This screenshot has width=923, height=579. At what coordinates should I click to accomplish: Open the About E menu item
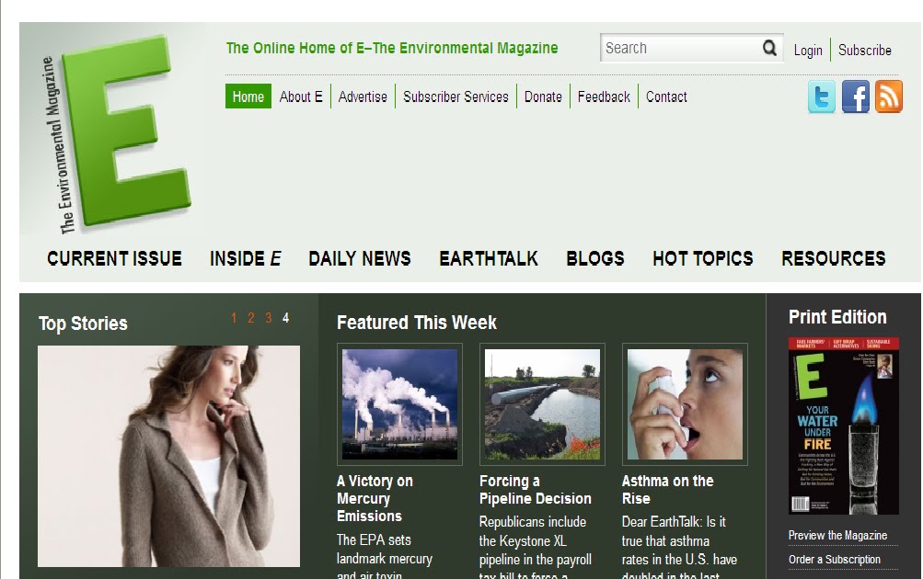[x=301, y=96]
